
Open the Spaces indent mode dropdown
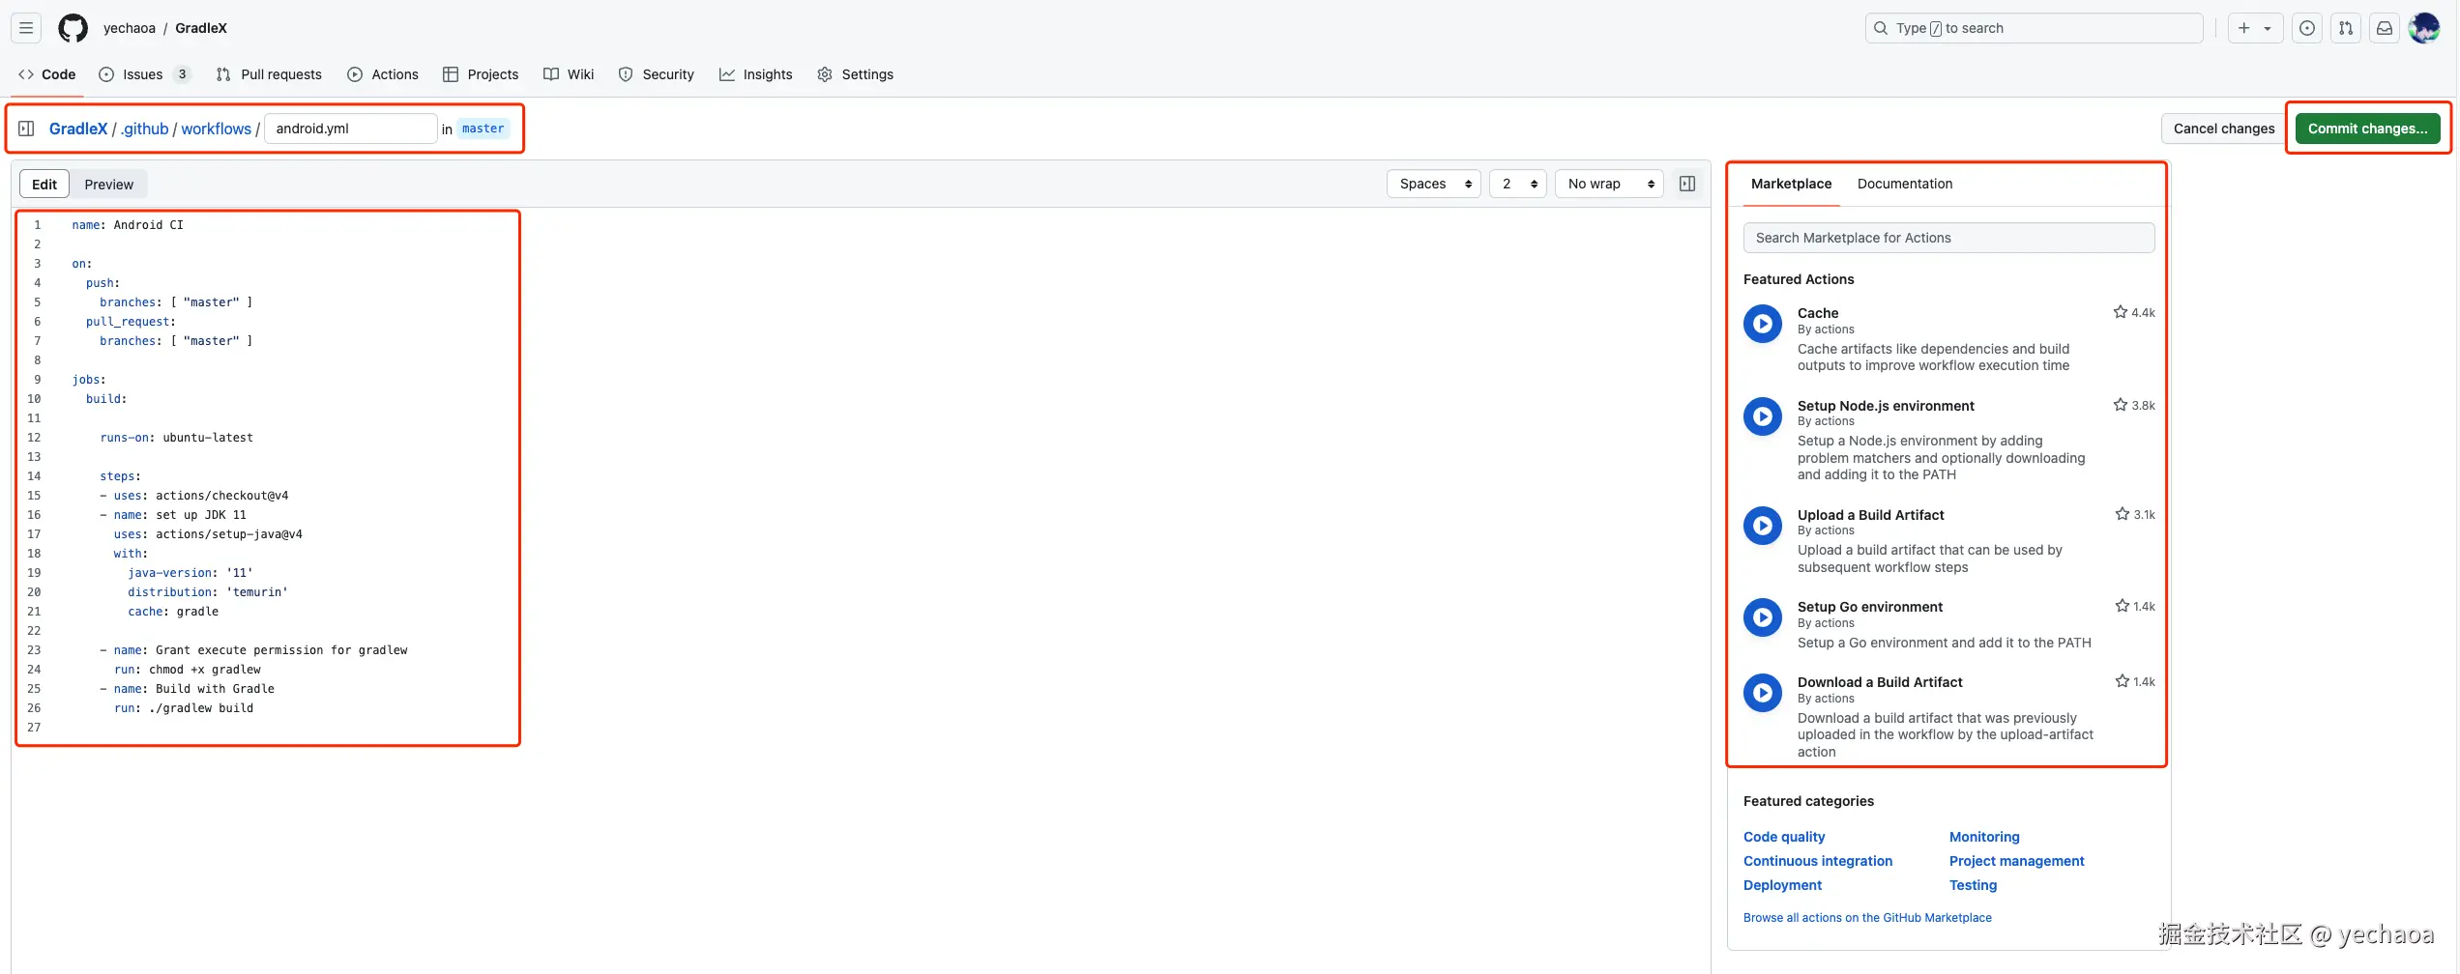coord(1434,184)
